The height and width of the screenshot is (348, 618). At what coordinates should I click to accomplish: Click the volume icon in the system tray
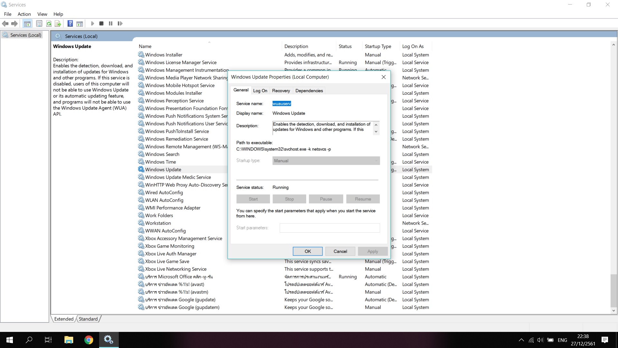[x=540, y=340]
